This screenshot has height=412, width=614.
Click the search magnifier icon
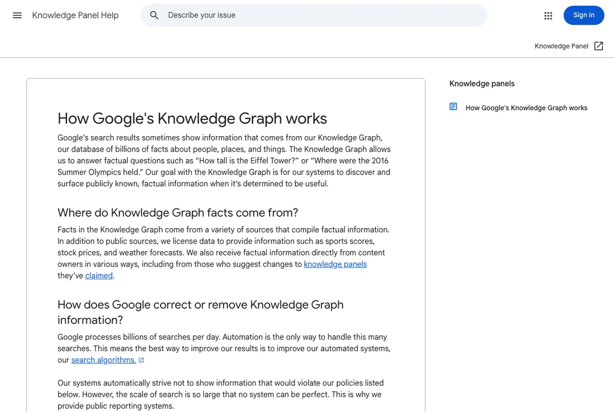pyautogui.click(x=154, y=15)
